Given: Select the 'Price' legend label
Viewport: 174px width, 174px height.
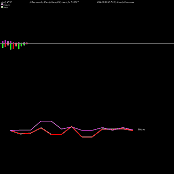Looking at the screenshot, I should (x=6, y=8).
